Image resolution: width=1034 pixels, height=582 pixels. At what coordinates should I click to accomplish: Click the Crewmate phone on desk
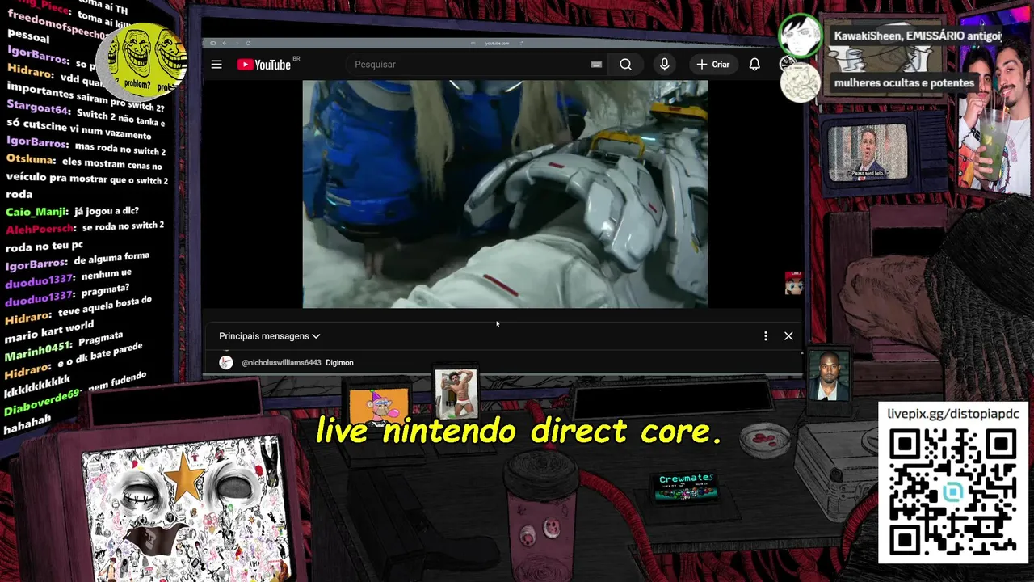[x=686, y=487]
